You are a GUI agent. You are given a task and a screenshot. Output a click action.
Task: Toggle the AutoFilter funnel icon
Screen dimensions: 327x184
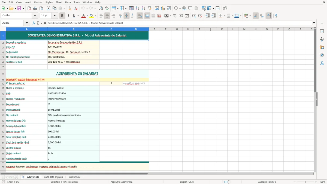(x=150, y=8)
